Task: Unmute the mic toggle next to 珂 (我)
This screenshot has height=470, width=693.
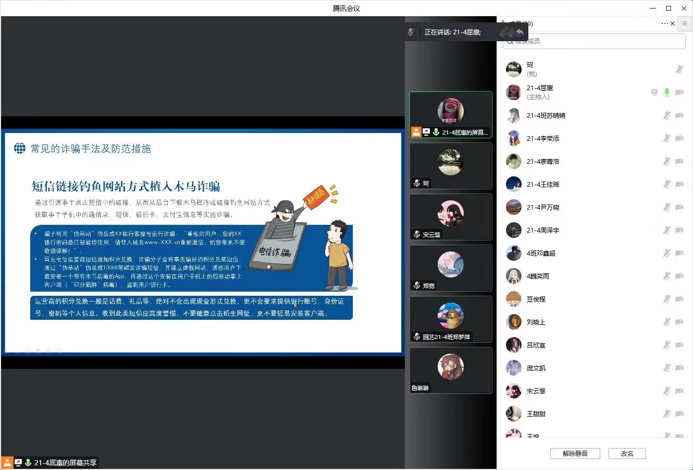Action: 679,68
